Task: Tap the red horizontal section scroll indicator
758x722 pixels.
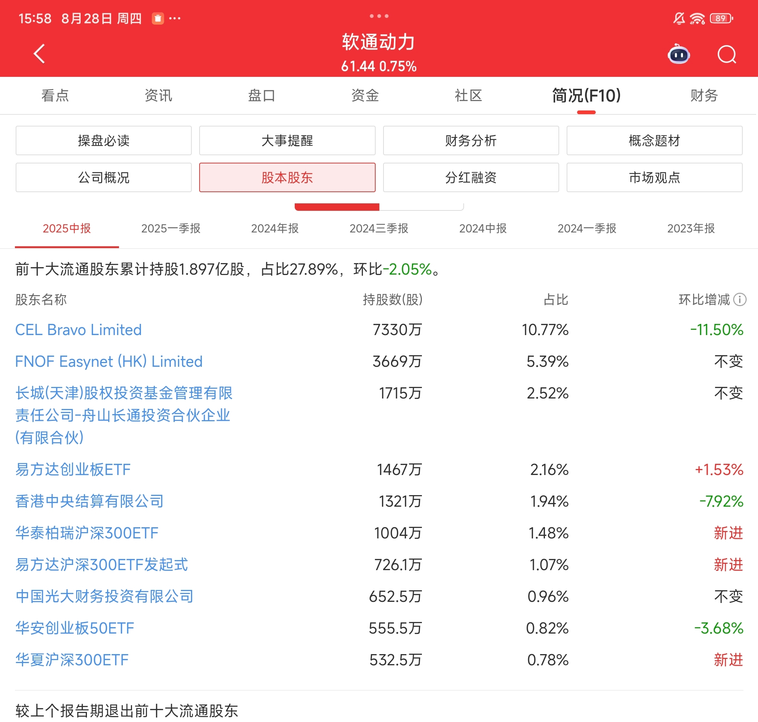Action: pos(337,207)
